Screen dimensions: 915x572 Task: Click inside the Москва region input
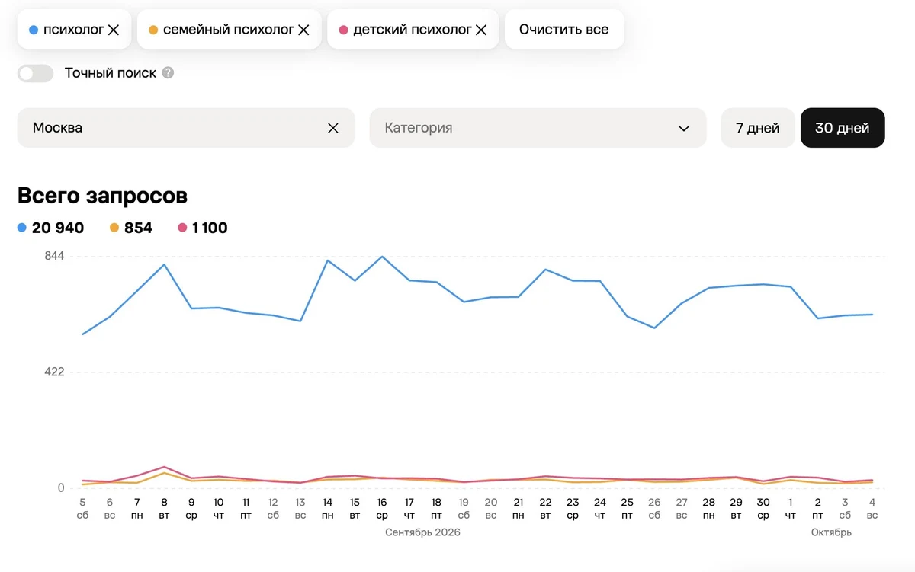pos(175,128)
